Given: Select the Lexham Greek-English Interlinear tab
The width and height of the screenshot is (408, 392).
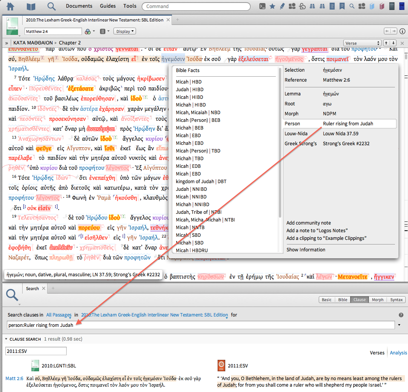Looking at the screenshot, I should [x=95, y=20].
